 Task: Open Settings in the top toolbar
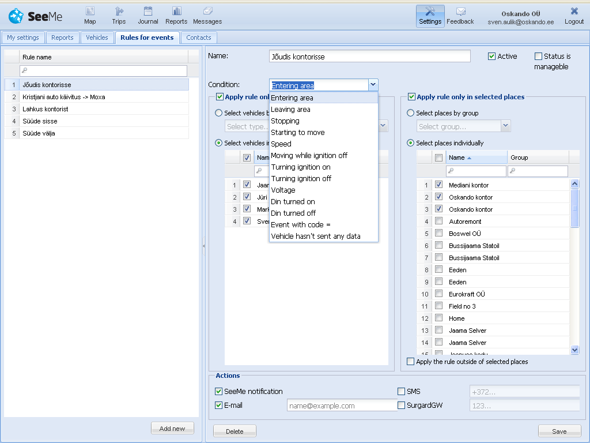[430, 16]
